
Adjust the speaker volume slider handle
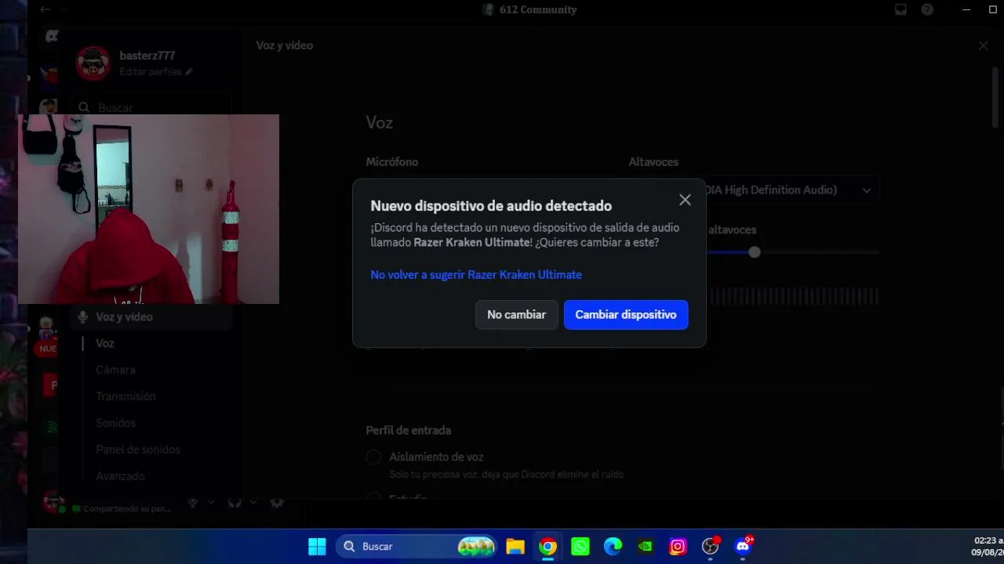(754, 252)
